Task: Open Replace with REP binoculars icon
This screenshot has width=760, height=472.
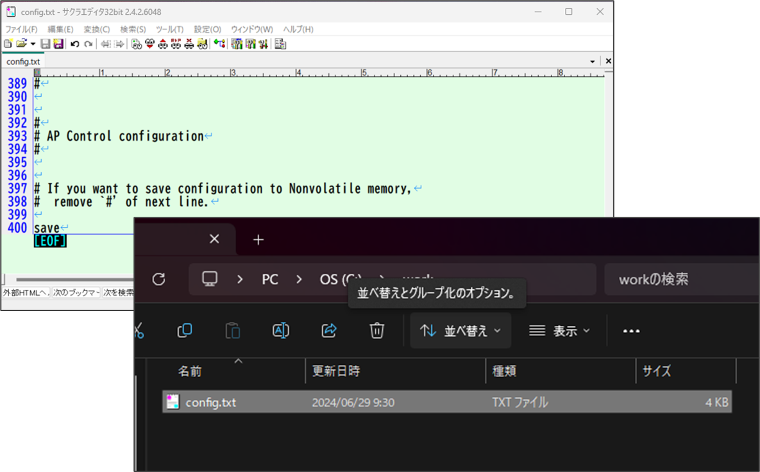Action: click(x=176, y=44)
